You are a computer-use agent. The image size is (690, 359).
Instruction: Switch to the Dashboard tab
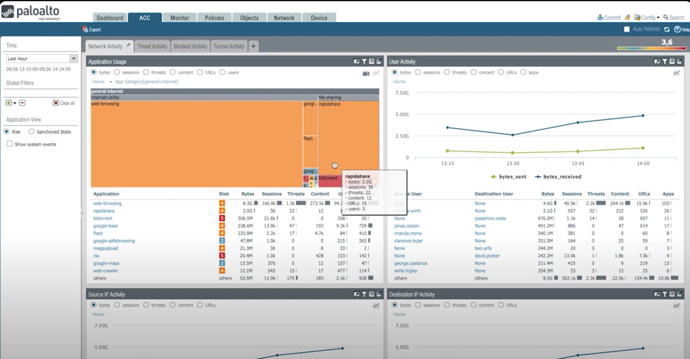[109, 18]
